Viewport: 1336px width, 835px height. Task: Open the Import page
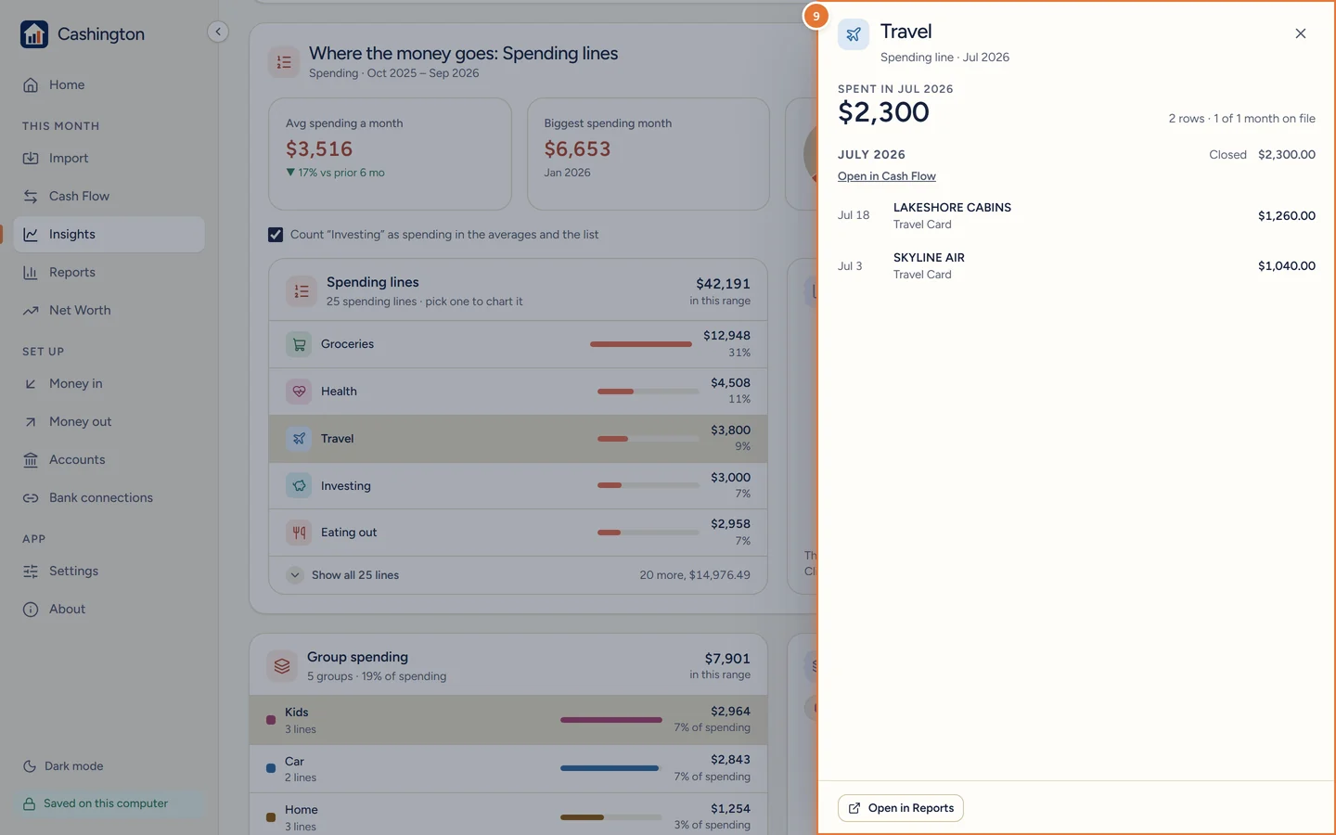(x=109, y=159)
